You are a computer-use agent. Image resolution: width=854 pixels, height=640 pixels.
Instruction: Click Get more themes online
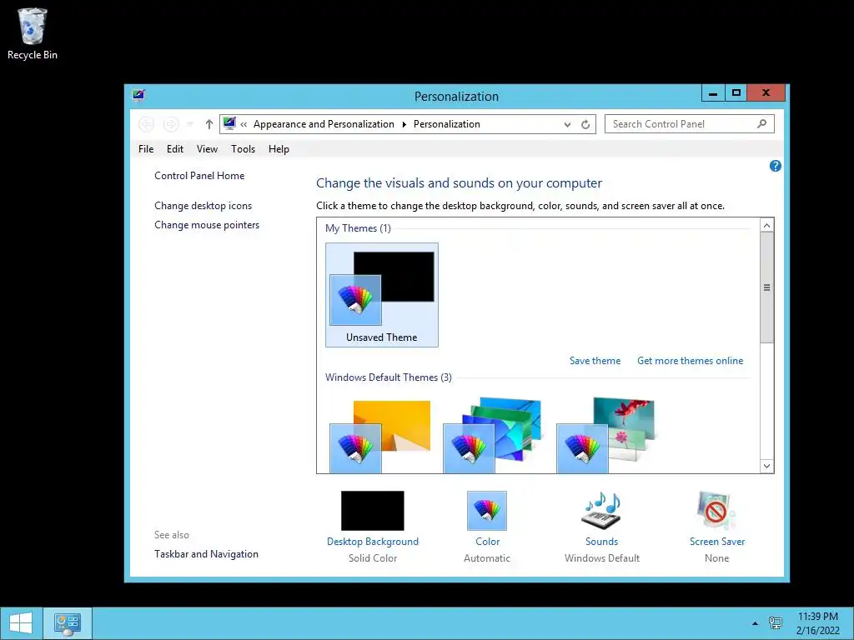click(690, 361)
